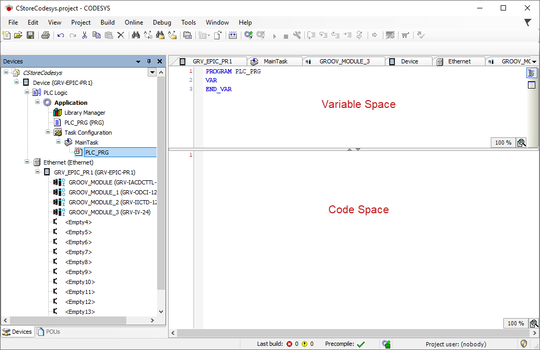Click the Devices tree horizontal scrollbar thumb
This screenshot has height=350, width=540.
click(68, 320)
